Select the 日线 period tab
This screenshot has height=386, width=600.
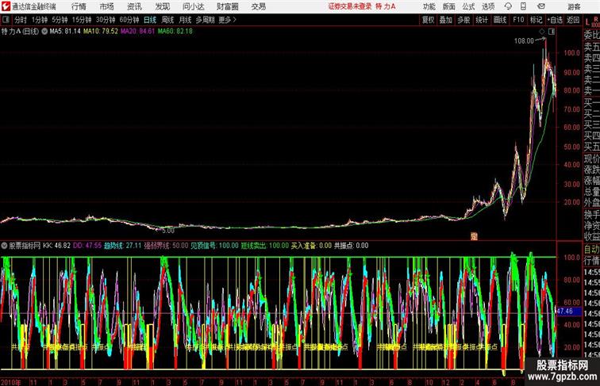[150, 20]
